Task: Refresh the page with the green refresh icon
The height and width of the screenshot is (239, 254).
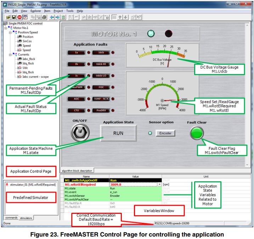Action: (63, 17)
